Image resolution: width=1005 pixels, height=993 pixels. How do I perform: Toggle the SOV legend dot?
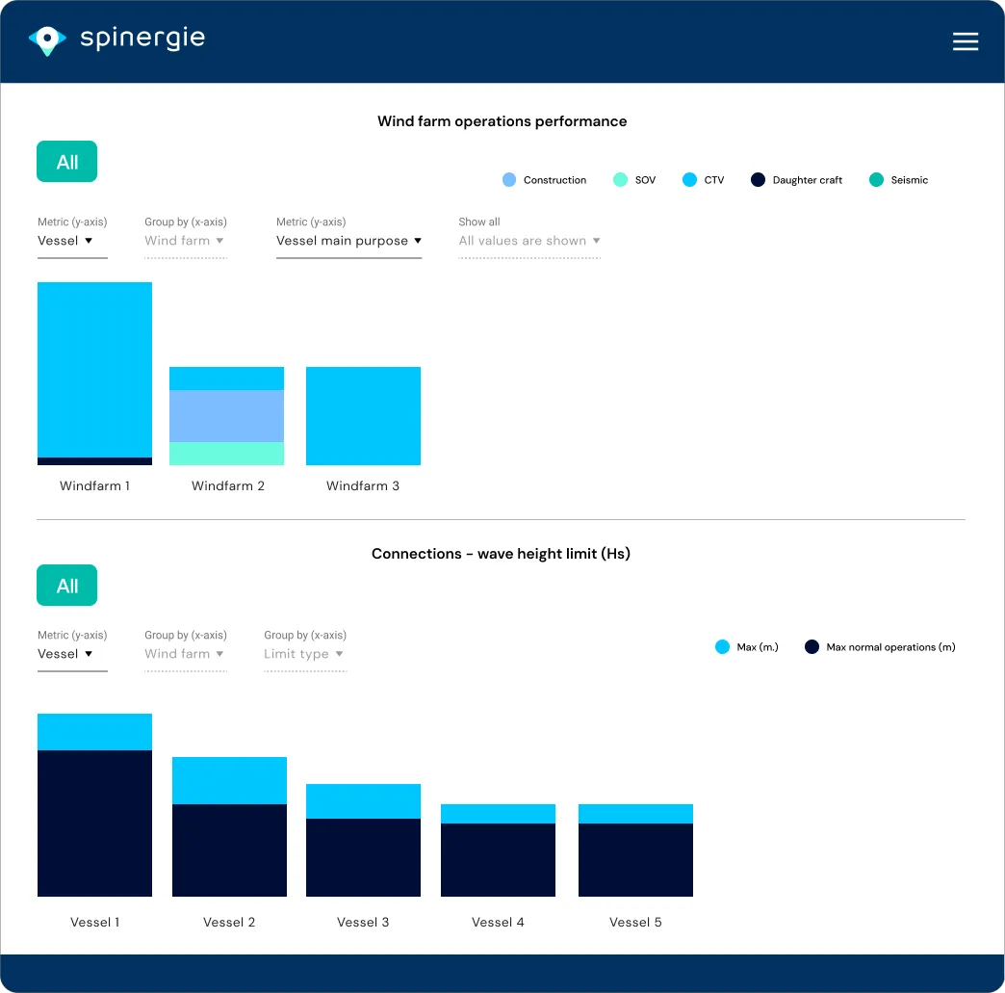point(620,179)
